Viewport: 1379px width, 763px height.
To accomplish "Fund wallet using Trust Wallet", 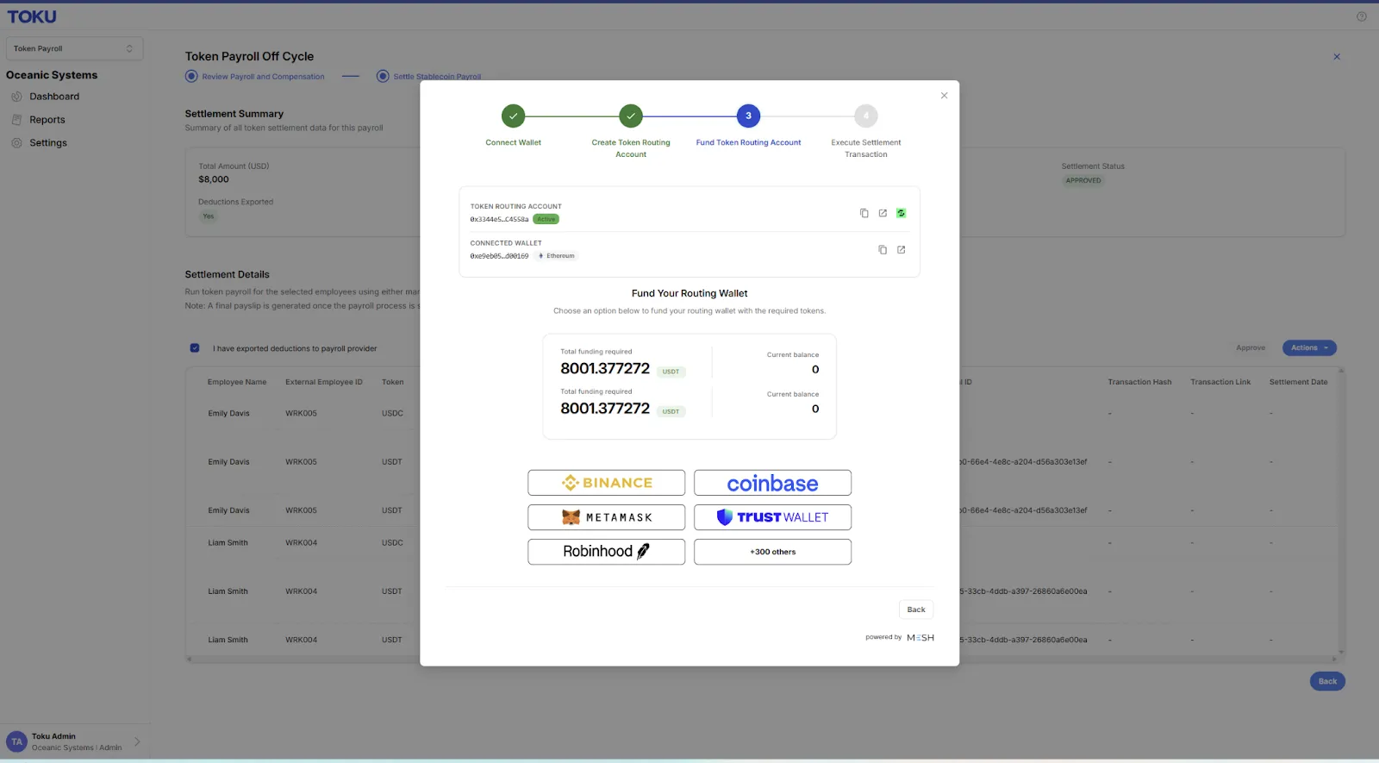I will 772,517.
